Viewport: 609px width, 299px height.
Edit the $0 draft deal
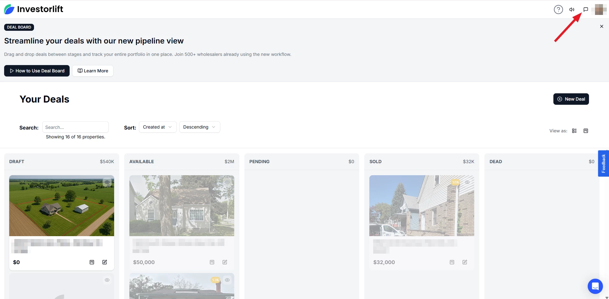pyautogui.click(x=105, y=262)
